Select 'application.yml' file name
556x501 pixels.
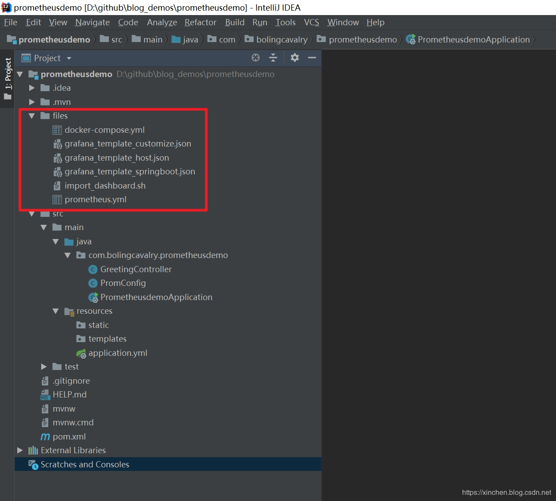[118, 353]
